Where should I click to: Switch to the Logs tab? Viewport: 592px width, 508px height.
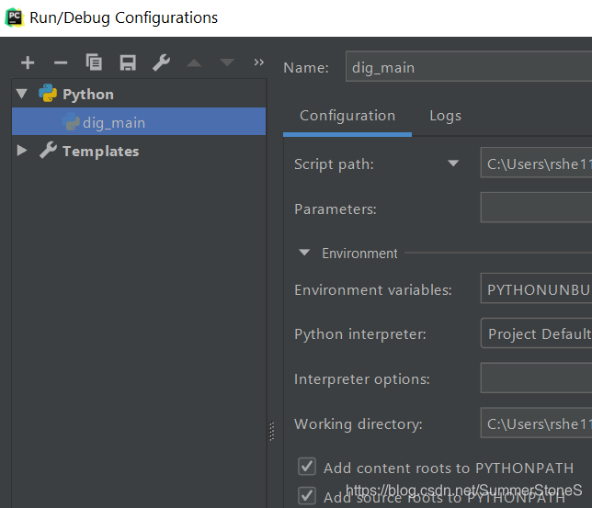coord(446,116)
